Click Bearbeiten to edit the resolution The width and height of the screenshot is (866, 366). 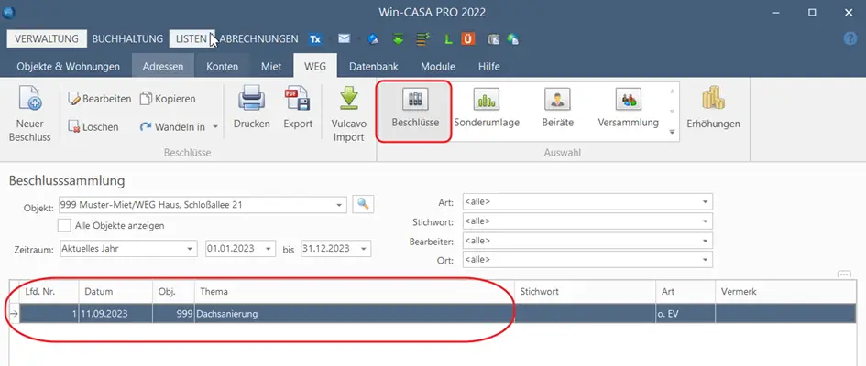pyautogui.click(x=99, y=99)
